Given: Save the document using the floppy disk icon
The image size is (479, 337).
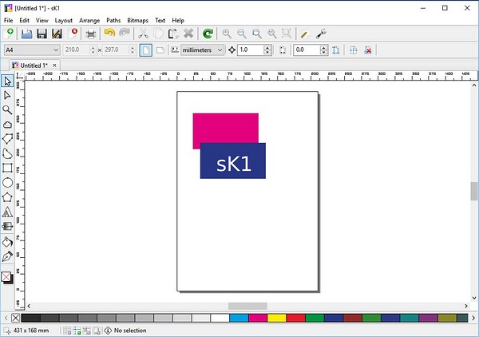Looking at the screenshot, I should [x=42, y=34].
